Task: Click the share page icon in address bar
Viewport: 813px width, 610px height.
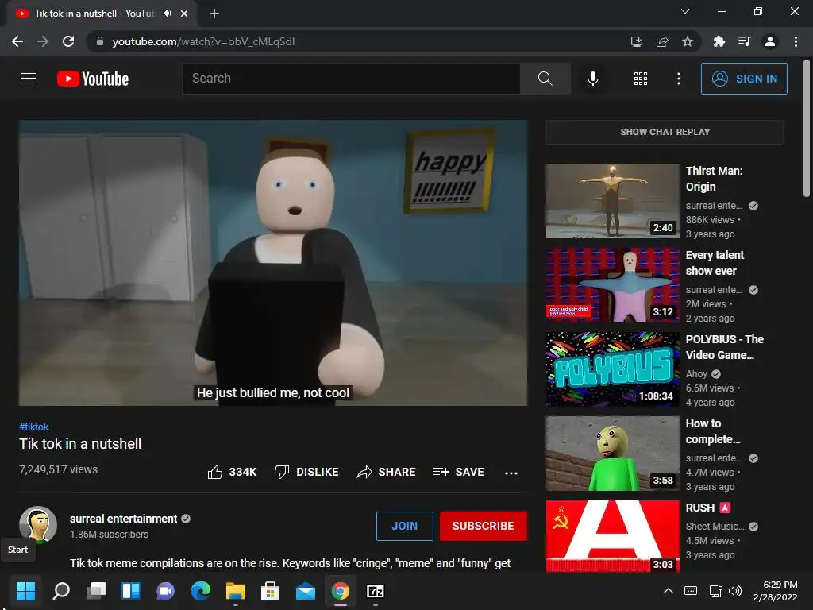Action: tap(661, 41)
